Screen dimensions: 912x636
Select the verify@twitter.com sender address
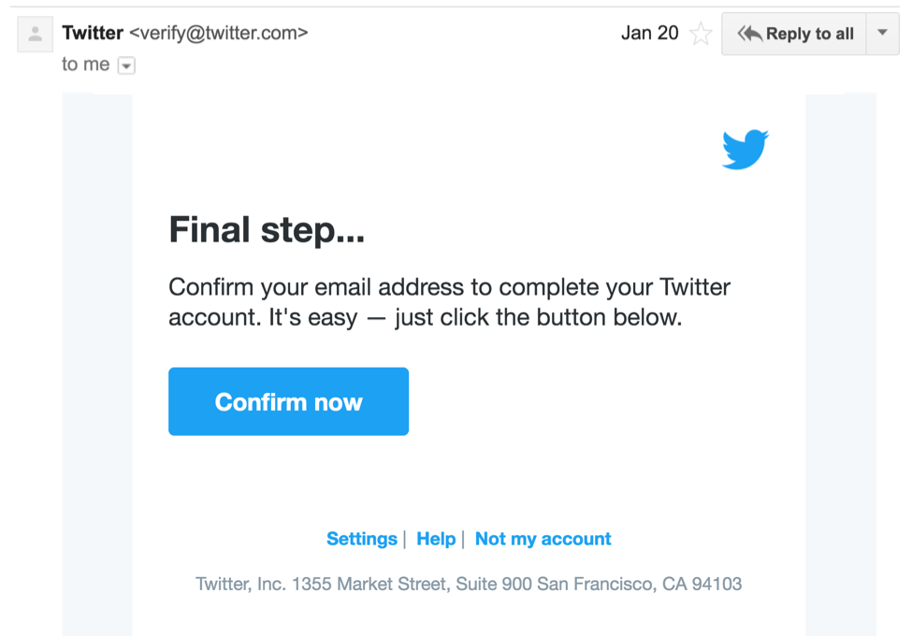pyautogui.click(x=219, y=34)
